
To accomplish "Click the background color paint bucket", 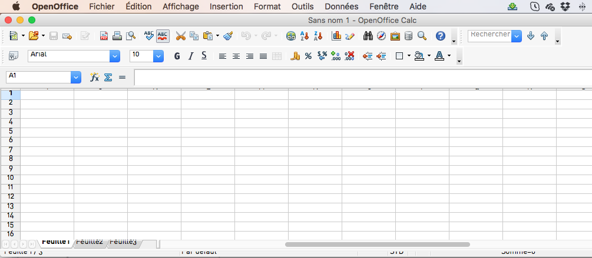I will point(419,56).
